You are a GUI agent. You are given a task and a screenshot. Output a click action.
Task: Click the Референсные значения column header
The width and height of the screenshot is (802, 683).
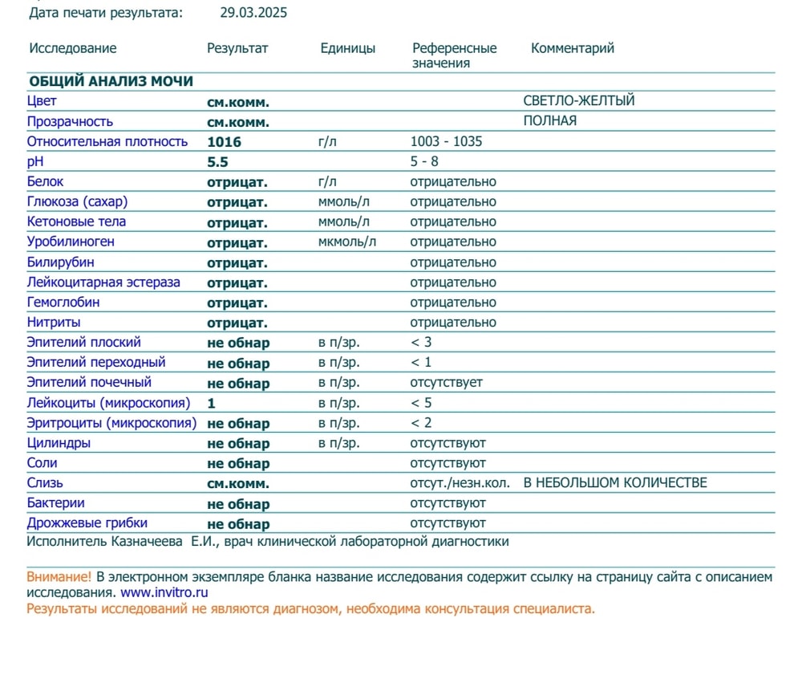pyautogui.click(x=454, y=55)
